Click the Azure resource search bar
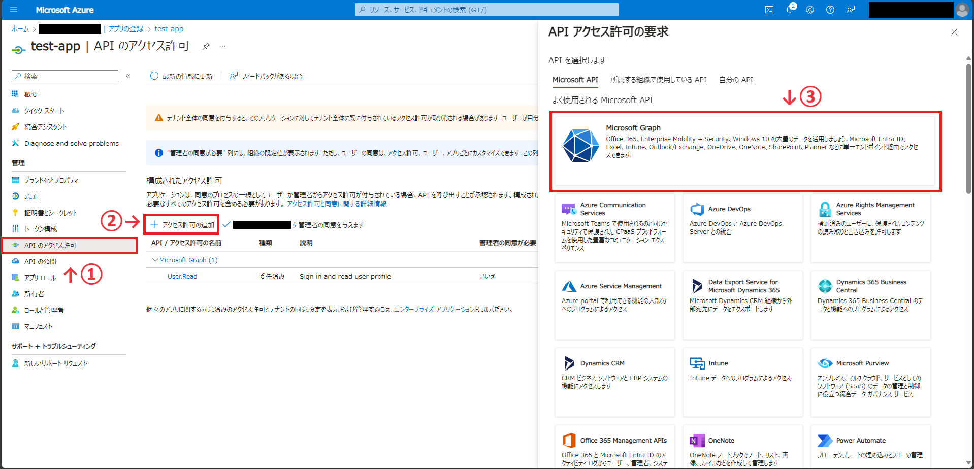 [485, 9]
